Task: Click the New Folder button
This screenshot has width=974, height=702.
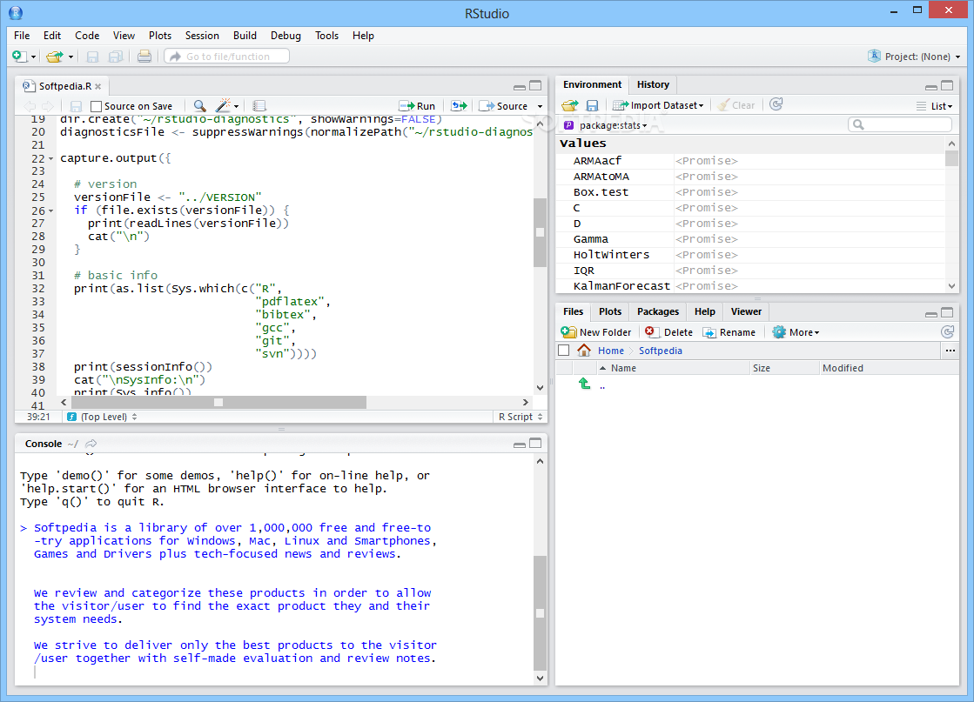Action: 595,332
